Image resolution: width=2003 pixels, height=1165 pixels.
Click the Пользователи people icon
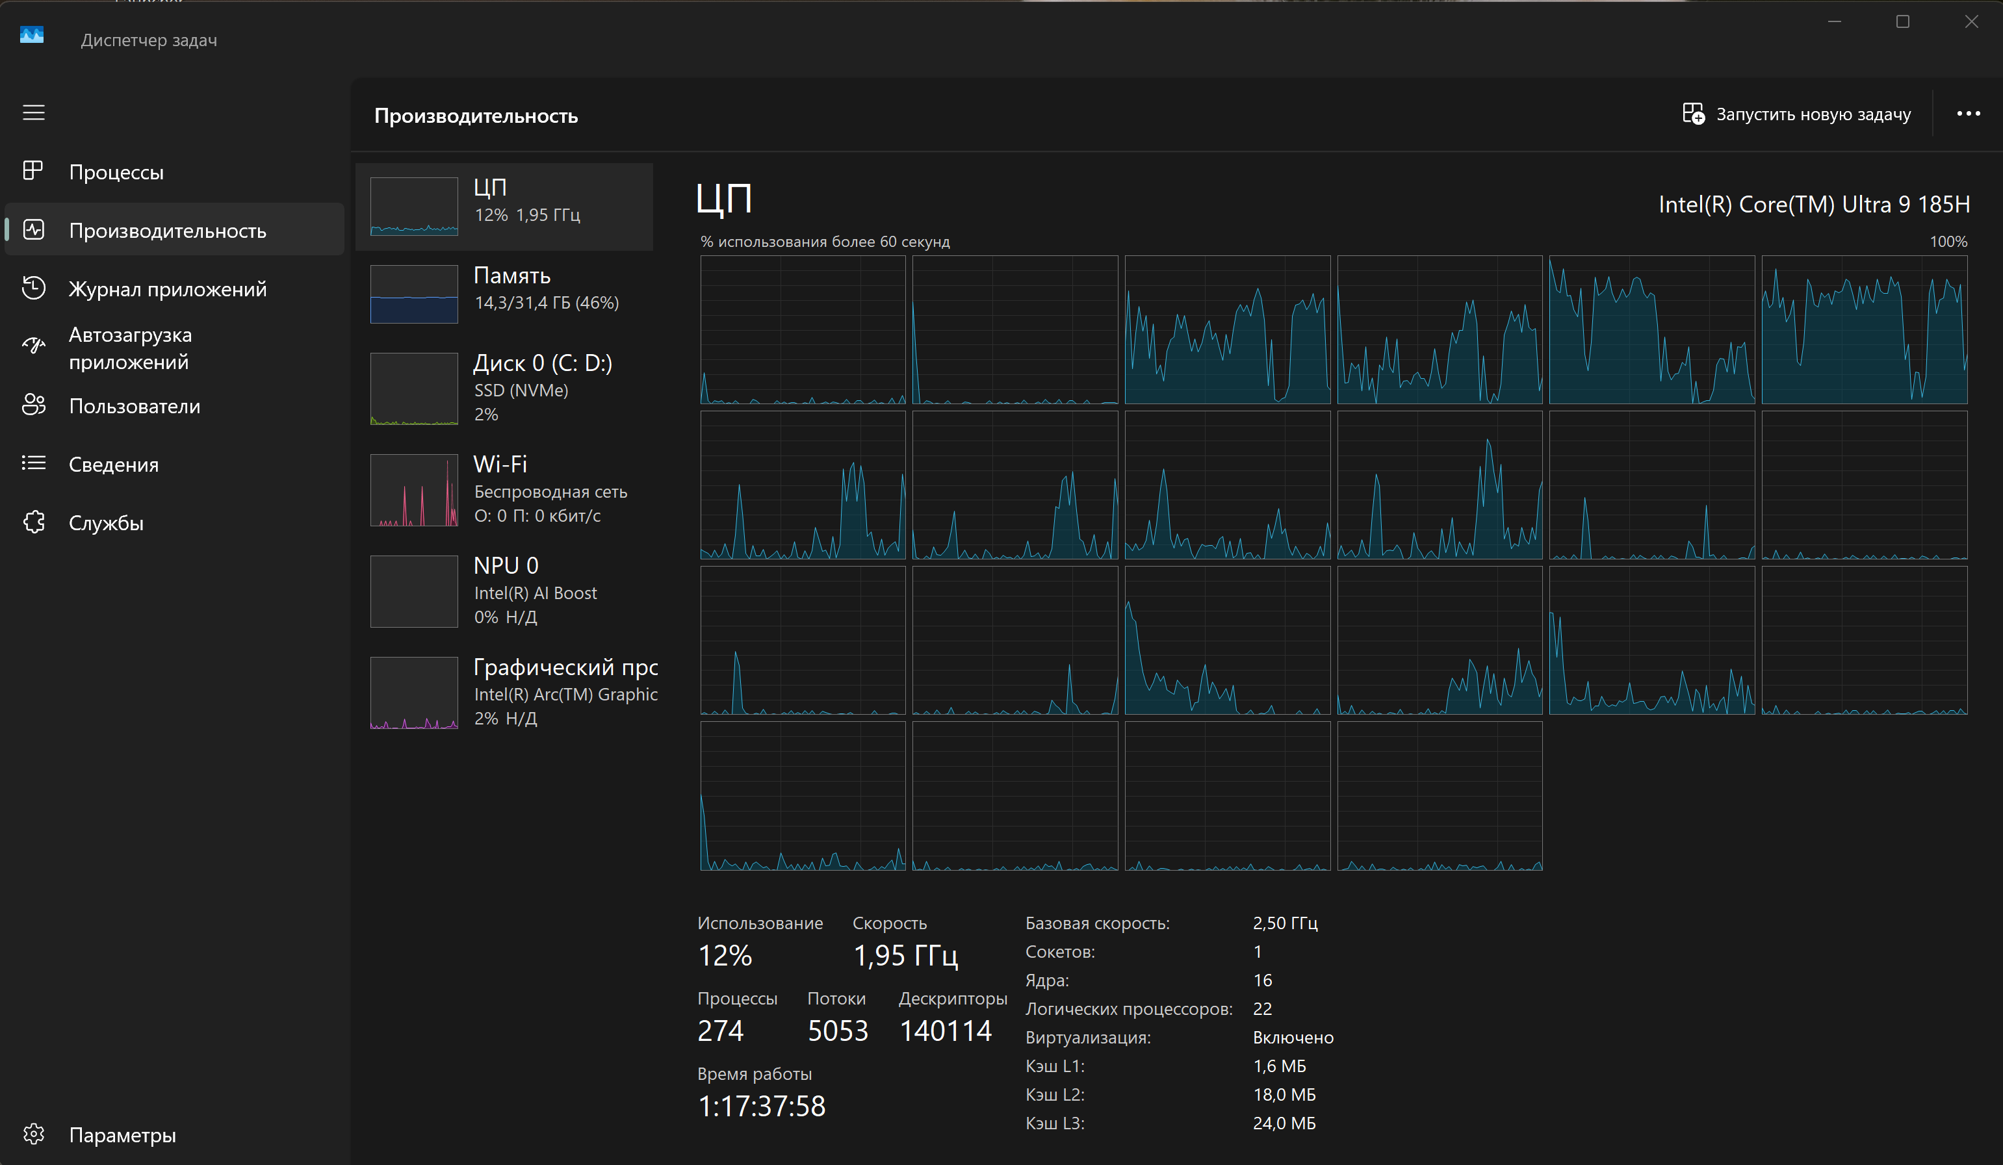point(33,405)
